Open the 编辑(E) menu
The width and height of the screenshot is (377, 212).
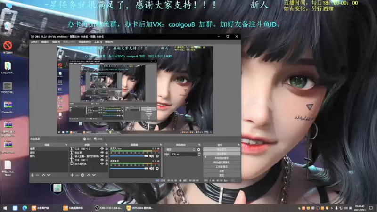45,42
